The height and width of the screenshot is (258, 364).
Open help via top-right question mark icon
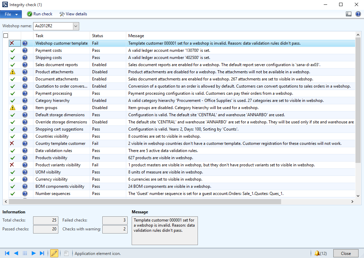tap(358, 14)
